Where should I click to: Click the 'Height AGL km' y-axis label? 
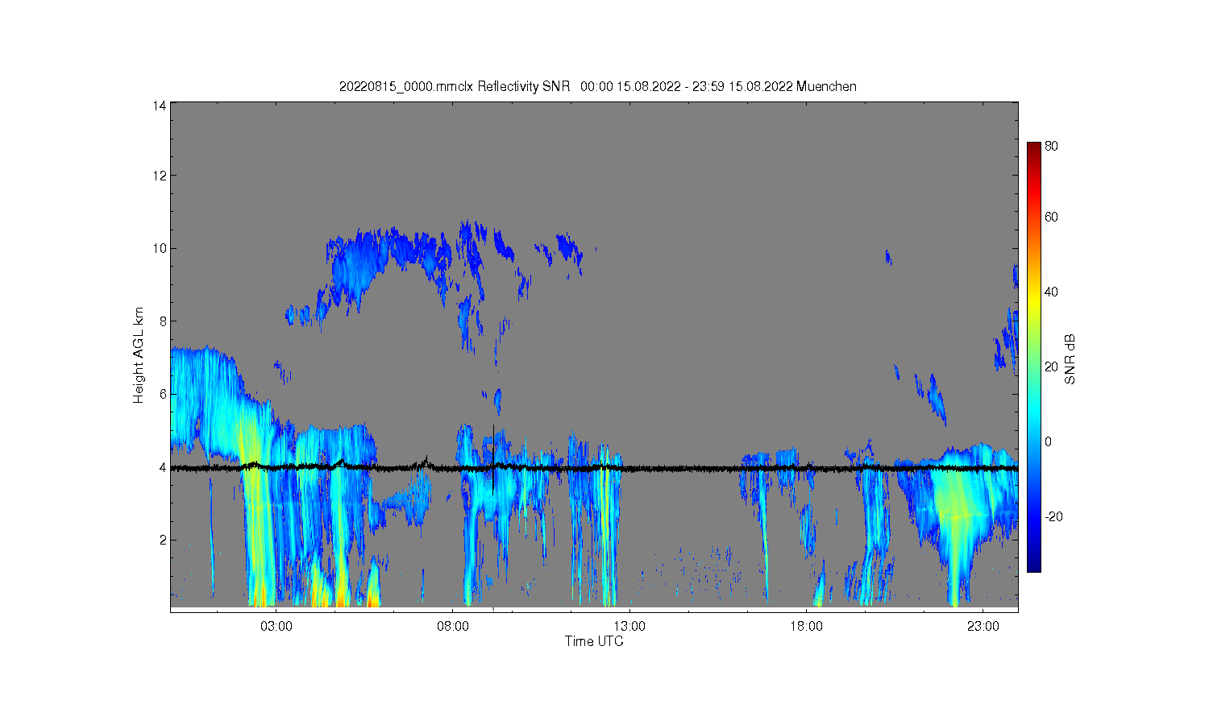pyautogui.click(x=139, y=355)
